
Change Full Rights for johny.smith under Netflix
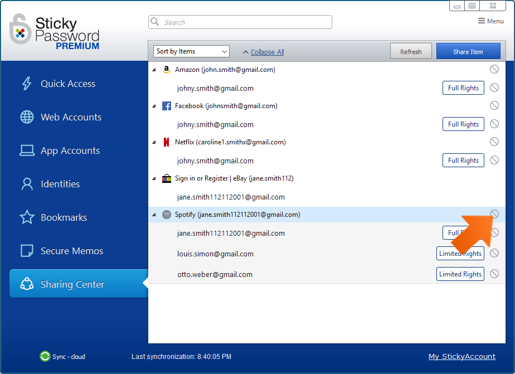[463, 160]
